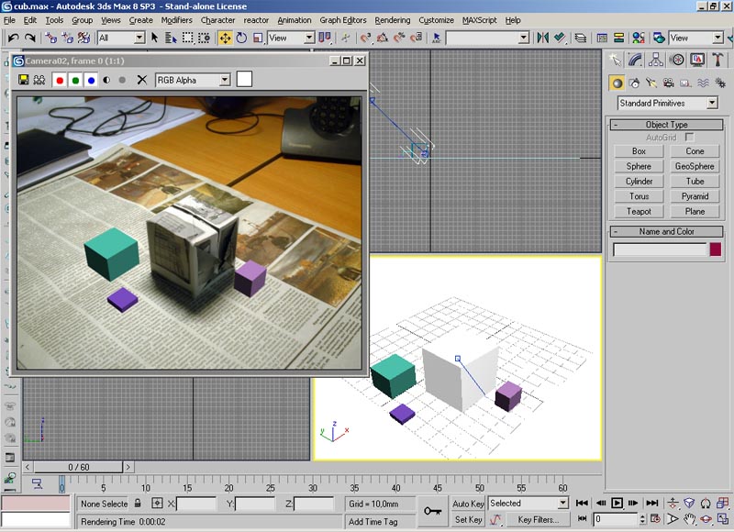The image size is (734, 532).
Task: Toggle the selection lock padlock
Action: pyautogui.click(x=138, y=504)
